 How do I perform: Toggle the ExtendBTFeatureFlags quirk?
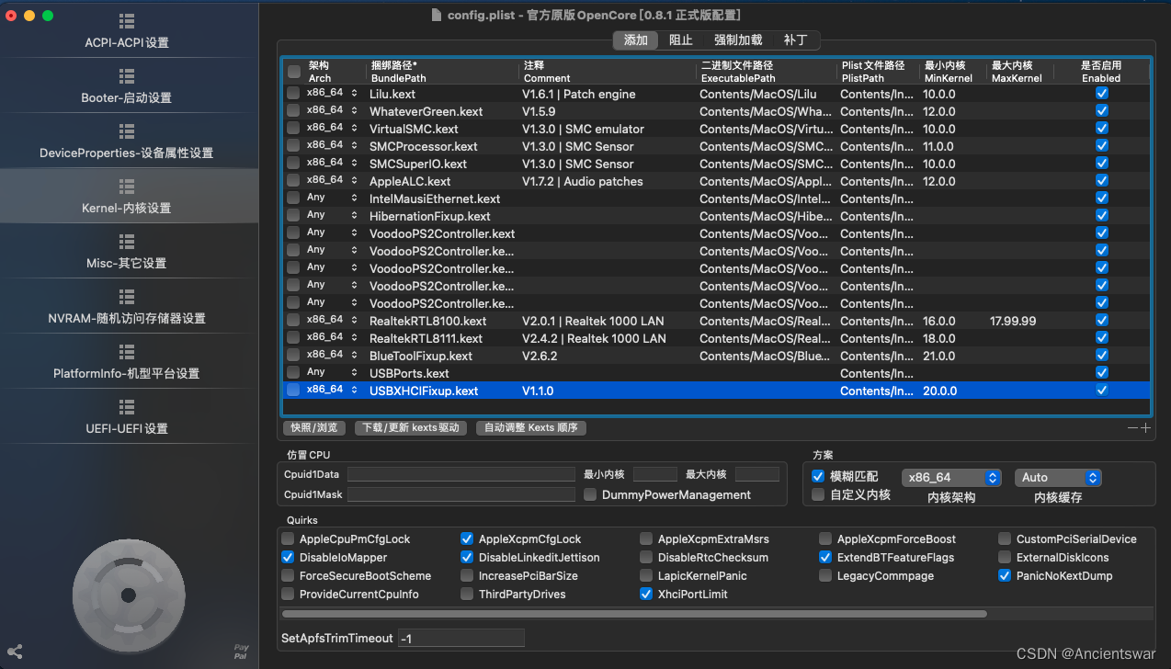point(825,558)
